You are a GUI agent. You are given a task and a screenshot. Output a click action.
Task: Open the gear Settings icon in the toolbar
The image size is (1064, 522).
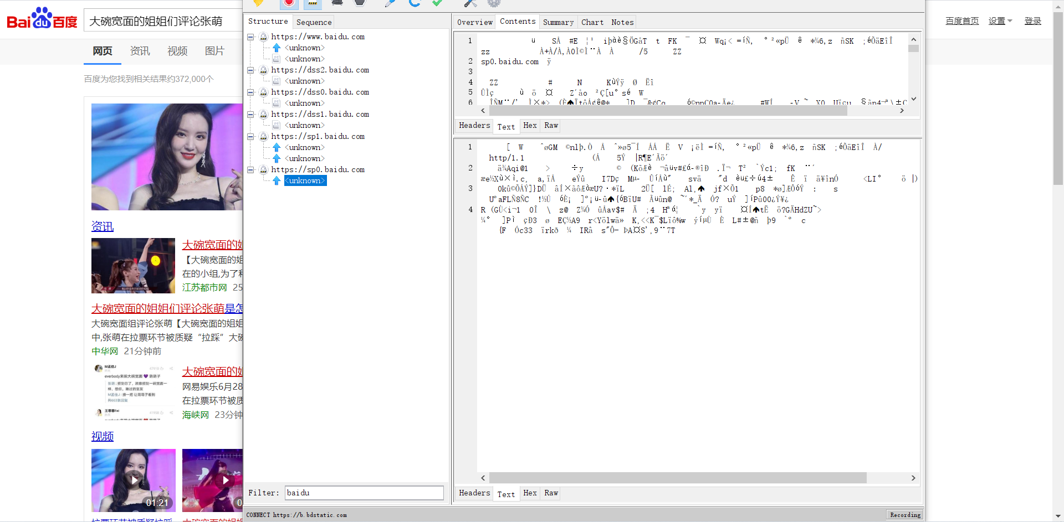coord(494,3)
